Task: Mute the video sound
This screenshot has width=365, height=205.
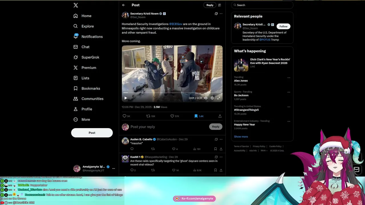Action: click(206, 98)
